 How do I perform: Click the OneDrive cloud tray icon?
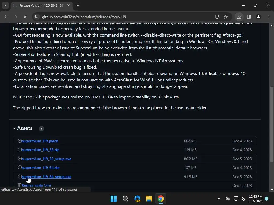228,199
